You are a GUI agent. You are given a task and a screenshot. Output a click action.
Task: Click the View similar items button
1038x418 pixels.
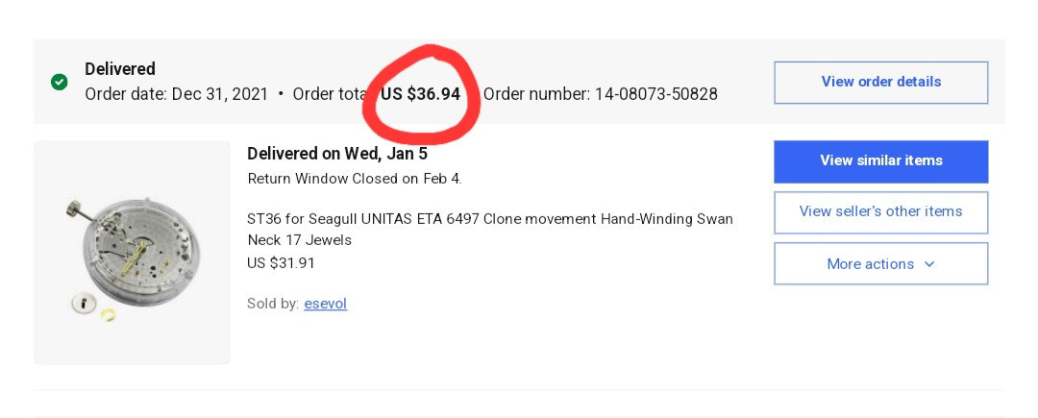tap(880, 161)
